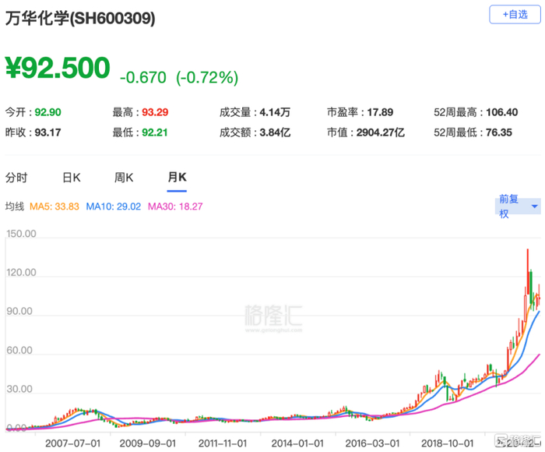This screenshot has width=545, height=452.
Task: Click the MA5: 33.83 legend
Action: click(54, 207)
